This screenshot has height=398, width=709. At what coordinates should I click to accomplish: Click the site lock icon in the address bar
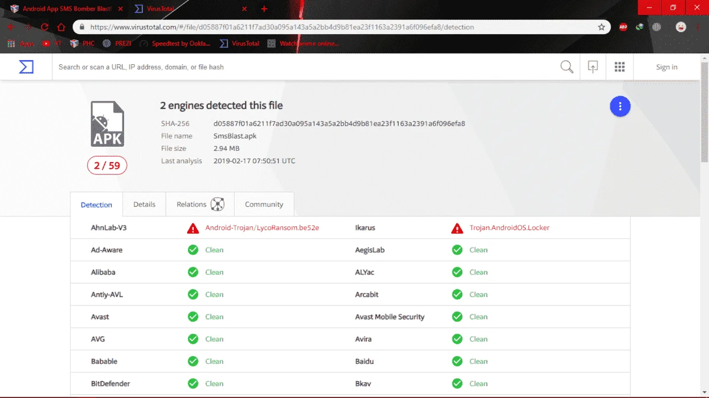pyautogui.click(x=82, y=27)
